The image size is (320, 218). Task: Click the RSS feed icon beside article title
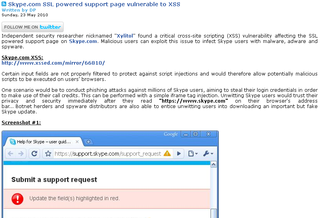(4, 4)
